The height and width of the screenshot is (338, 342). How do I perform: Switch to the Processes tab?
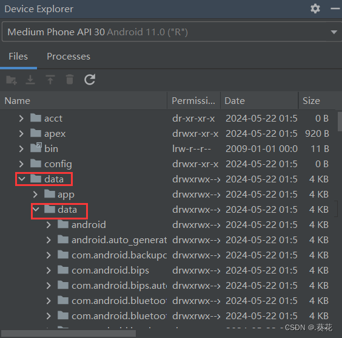[x=69, y=57]
